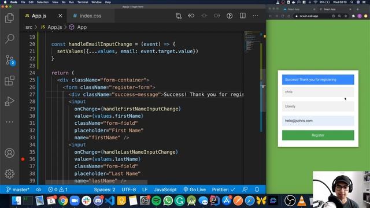This screenshot has width=370, height=208.
Task: Start the Go Live server
Action: click(x=195, y=190)
